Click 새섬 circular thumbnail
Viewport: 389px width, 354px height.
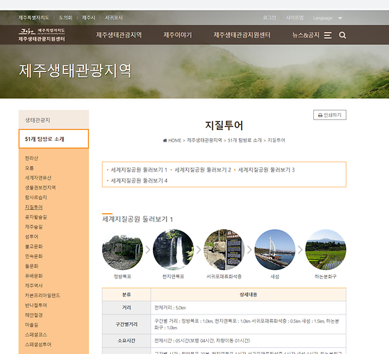[275, 249]
